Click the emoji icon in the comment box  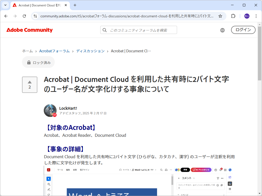click(218, 185)
